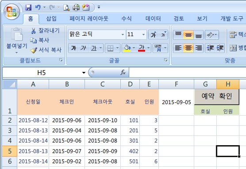Image resolution: width=246 pixels, height=169 pixels.
Task: Open the text orientation button
Action: point(212,35)
